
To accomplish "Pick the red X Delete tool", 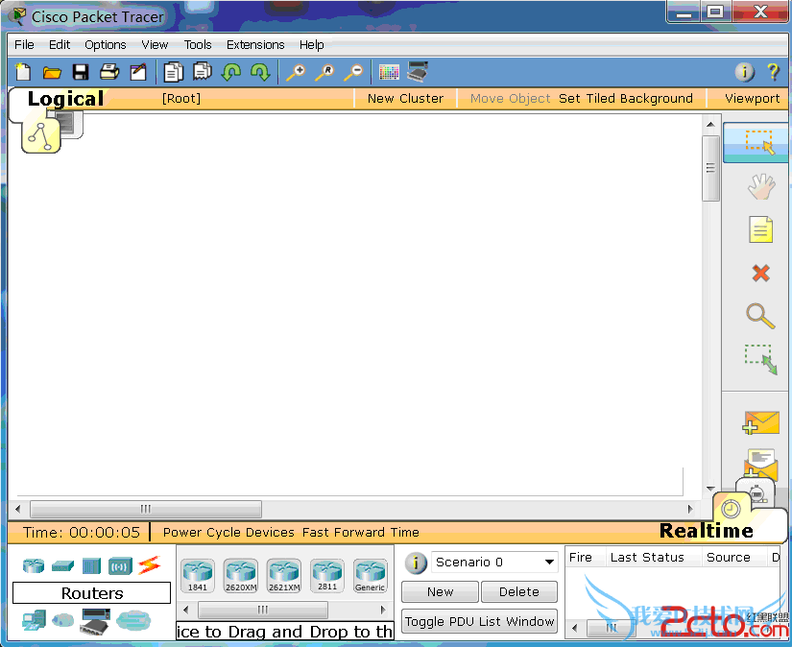I will coord(760,274).
